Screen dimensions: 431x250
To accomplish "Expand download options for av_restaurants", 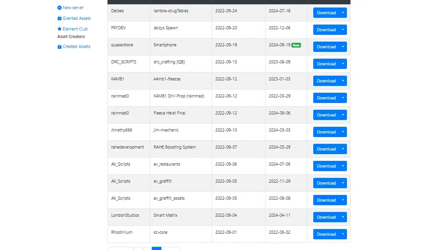I will (x=343, y=166).
